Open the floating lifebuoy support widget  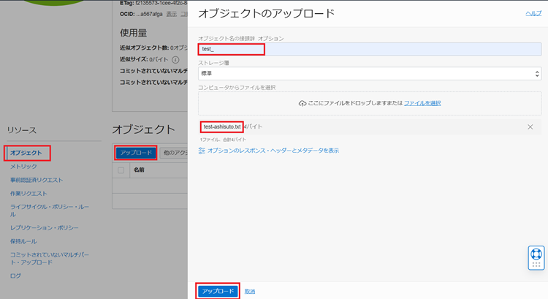[536, 257]
